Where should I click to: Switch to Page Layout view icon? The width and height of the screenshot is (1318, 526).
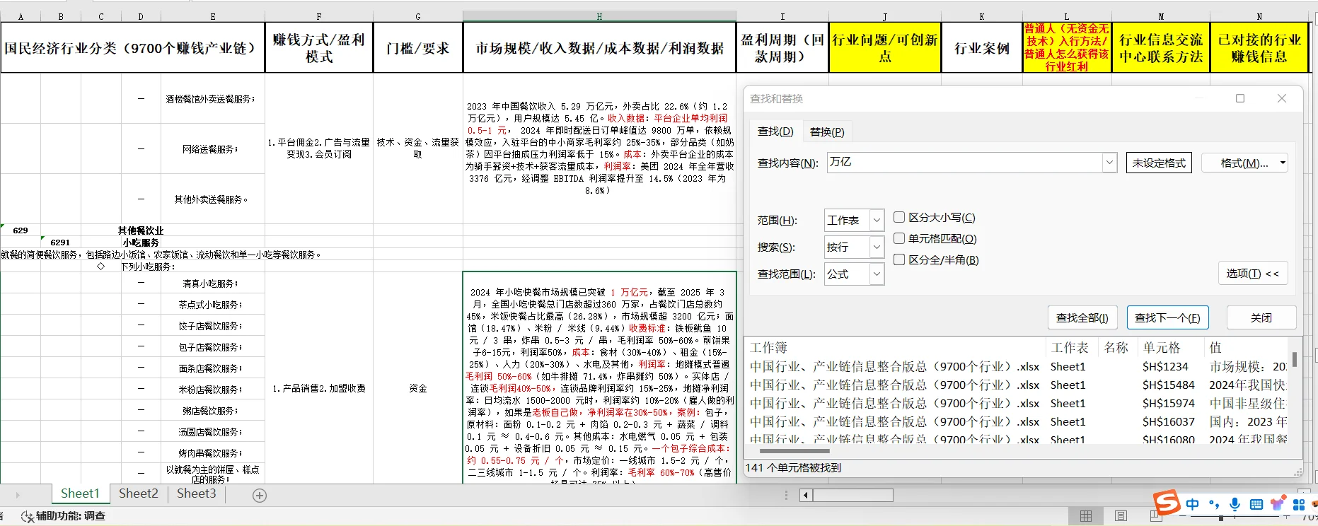[1121, 516]
